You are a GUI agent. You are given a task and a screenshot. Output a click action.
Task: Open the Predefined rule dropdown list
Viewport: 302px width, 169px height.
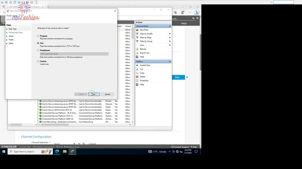coord(74,54)
